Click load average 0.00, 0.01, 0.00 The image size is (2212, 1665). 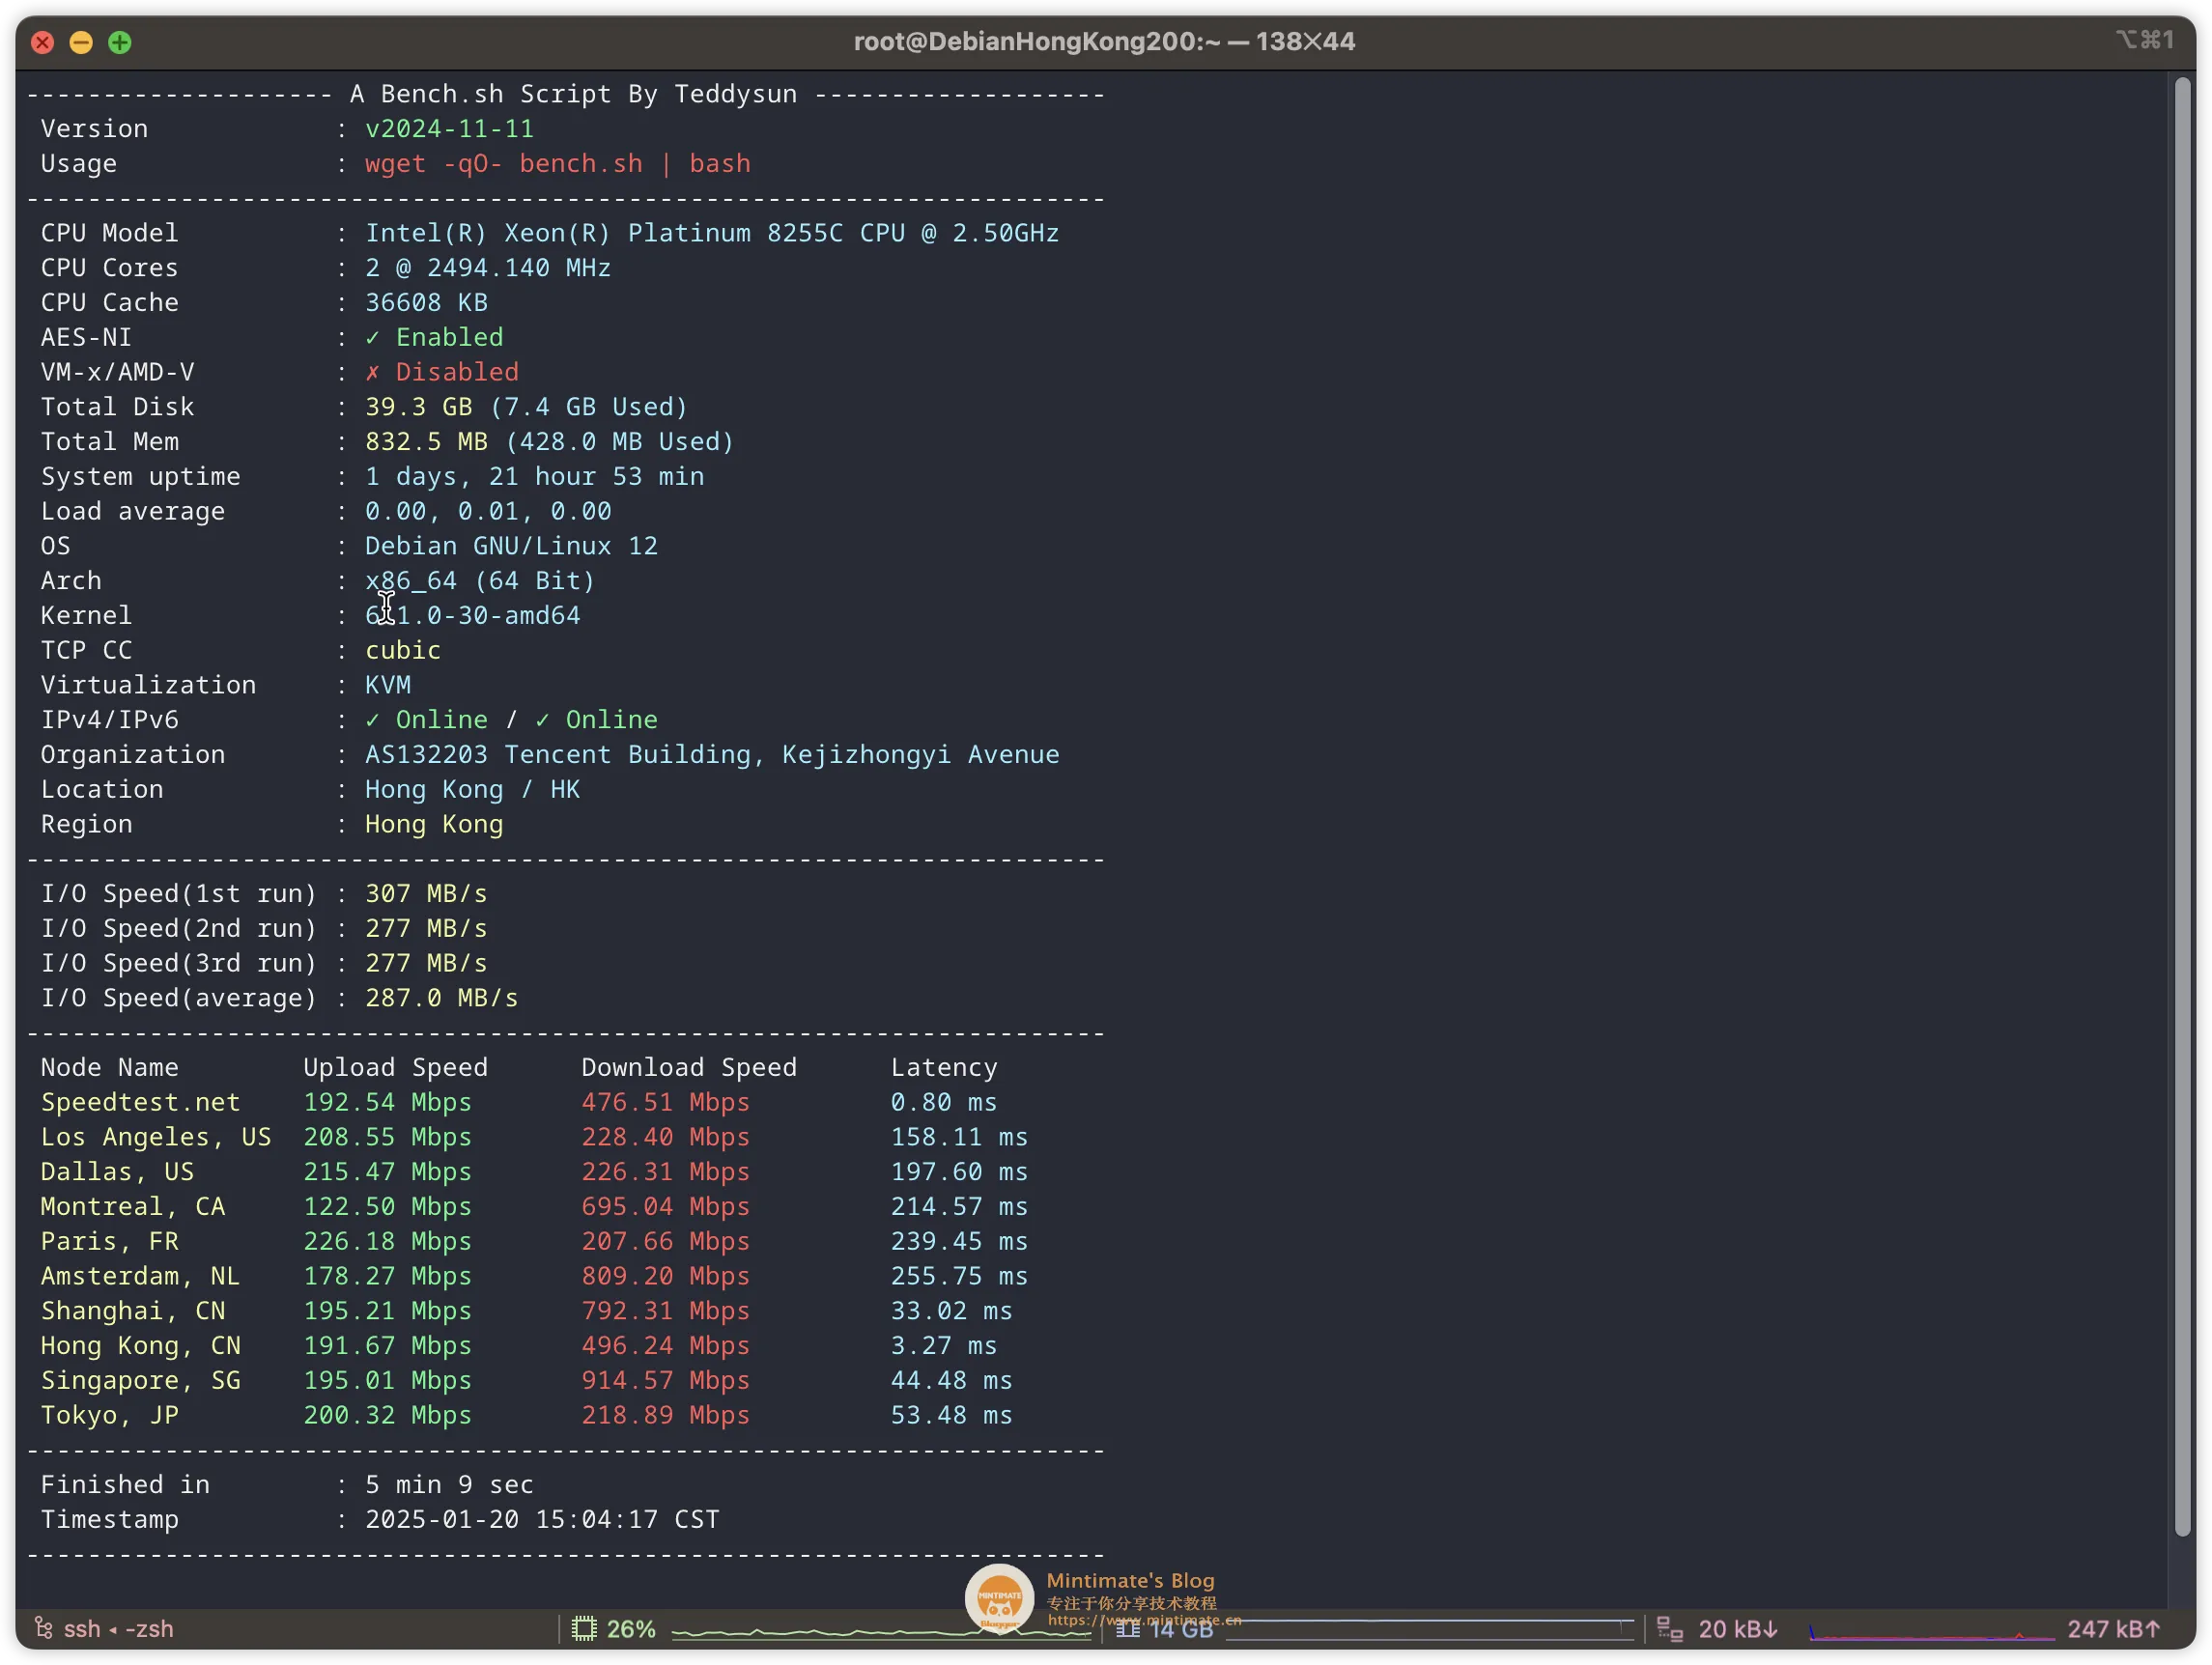click(x=488, y=511)
